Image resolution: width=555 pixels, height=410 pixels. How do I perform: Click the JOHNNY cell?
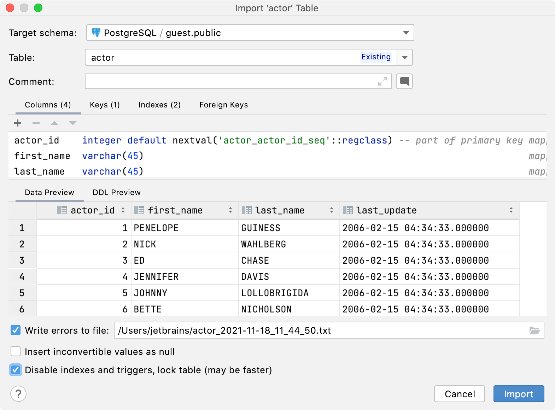[x=185, y=293]
